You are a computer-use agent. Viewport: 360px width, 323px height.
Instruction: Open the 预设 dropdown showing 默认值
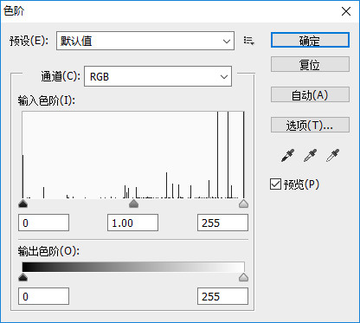pyautogui.click(x=145, y=41)
